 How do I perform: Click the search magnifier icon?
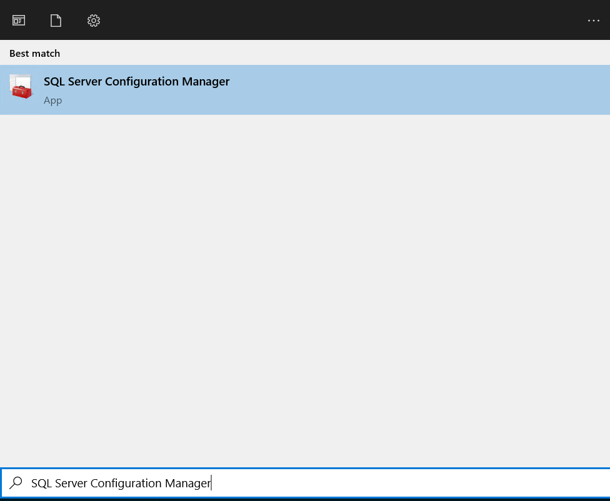pyautogui.click(x=16, y=483)
